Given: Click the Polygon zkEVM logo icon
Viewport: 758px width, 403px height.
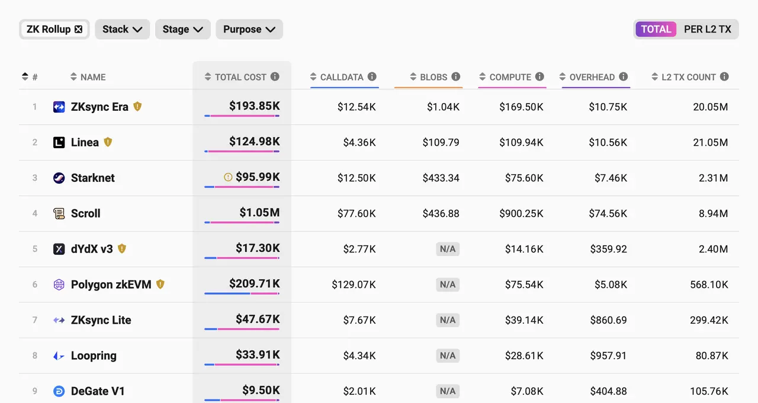Looking at the screenshot, I should click(x=59, y=284).
